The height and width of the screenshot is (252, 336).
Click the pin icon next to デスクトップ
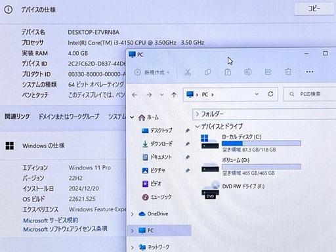click(x=187, y=131)
